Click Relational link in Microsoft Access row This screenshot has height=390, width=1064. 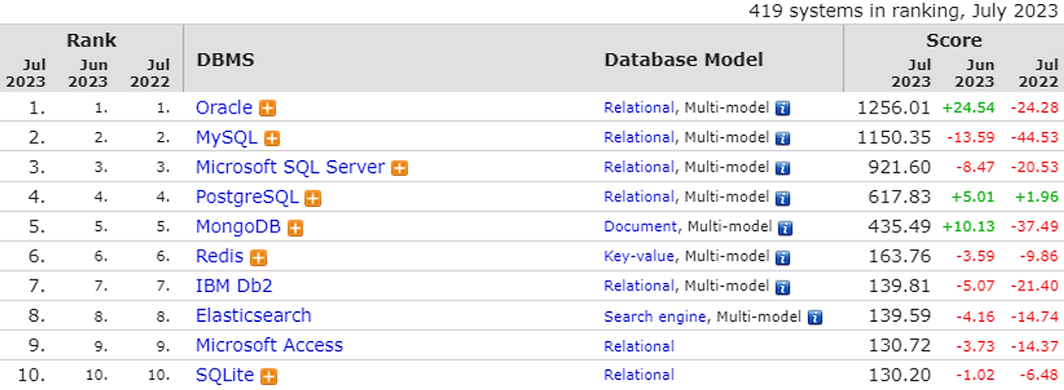[x=639, y=346]
